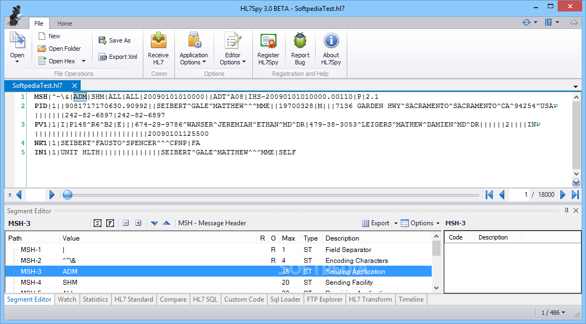Open the HL7 Transform tab
The width and height of the screenshot is (586, 324).
(370, 299)
